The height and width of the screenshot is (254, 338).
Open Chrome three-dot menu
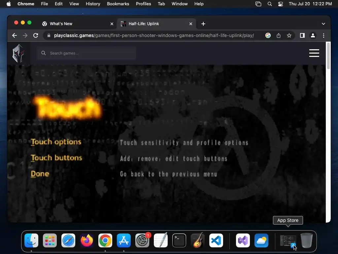click(x=323, y=35)
